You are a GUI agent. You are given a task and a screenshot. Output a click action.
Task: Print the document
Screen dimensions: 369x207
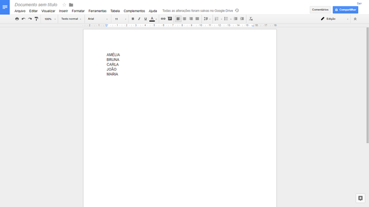pyautogui.click(x=17, y=19)
